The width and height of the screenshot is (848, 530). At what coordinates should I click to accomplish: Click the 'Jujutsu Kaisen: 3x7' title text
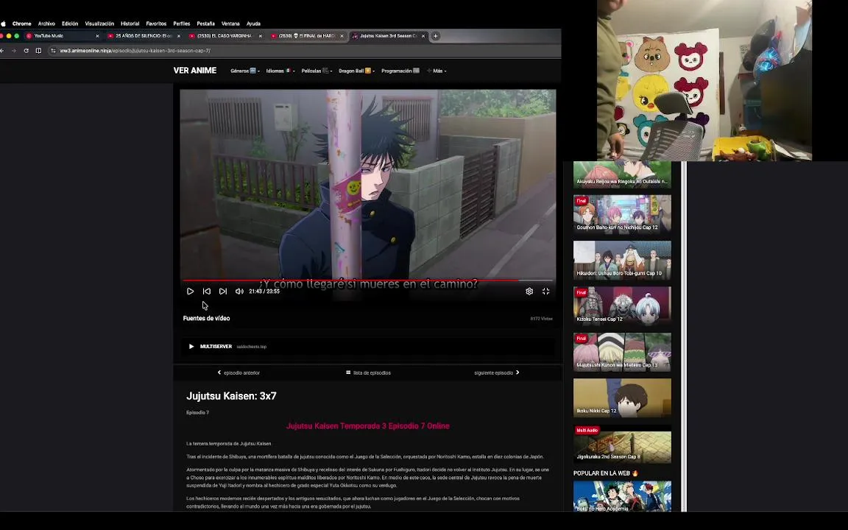pos(231,396)
